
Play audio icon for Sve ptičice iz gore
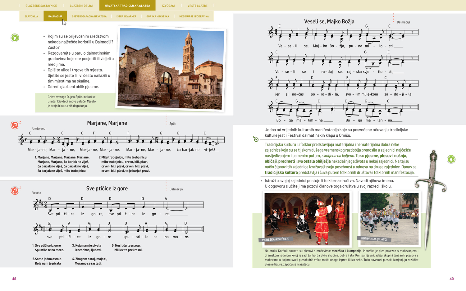pyautogui.click(x=15, y=190)
